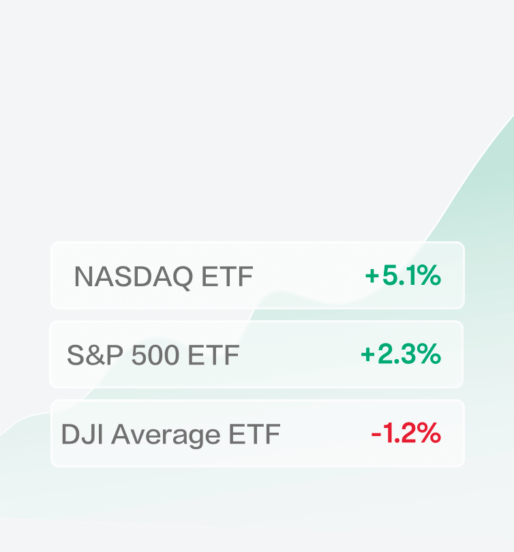Click "ETF" in the NASDAQ row
Image resolution: width=514 pixels, height=552 pixels.
click(227, 277)
